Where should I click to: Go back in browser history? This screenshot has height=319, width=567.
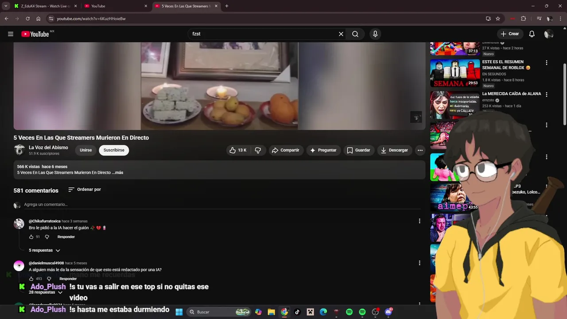coord(6,19)
